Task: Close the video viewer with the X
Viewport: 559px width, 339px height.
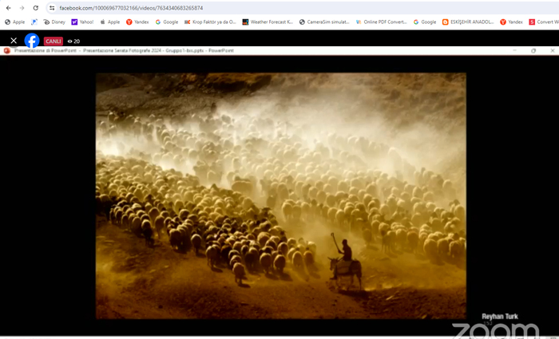Action: pyautogui.click(x=14, y=41)
